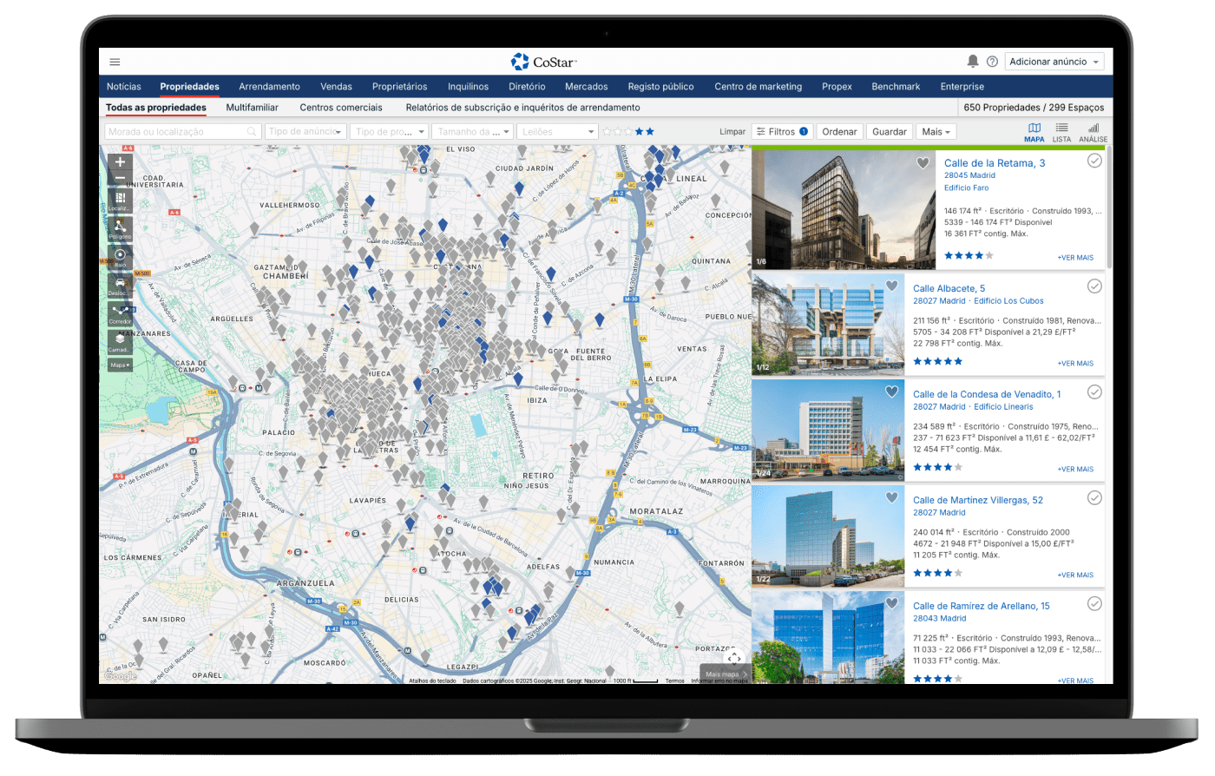Favorite Calle de la Retama heart
Viewport: 1215px width, 776px height.
click(923, 162)
